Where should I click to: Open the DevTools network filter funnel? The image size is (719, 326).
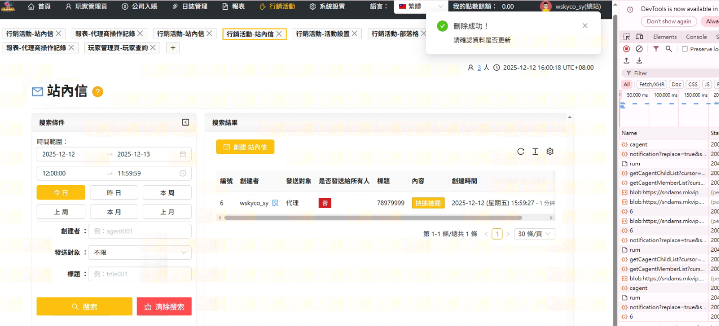point(656,49)
